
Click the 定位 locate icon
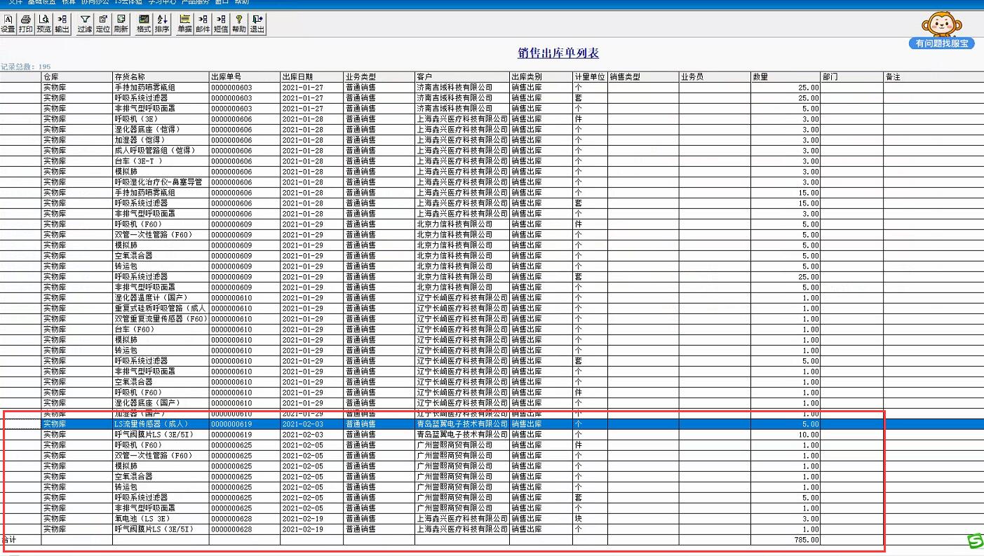(103, 24)
